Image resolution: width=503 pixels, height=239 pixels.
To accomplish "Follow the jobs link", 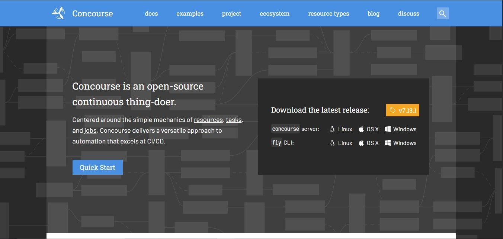I will [x=90, y=131].
